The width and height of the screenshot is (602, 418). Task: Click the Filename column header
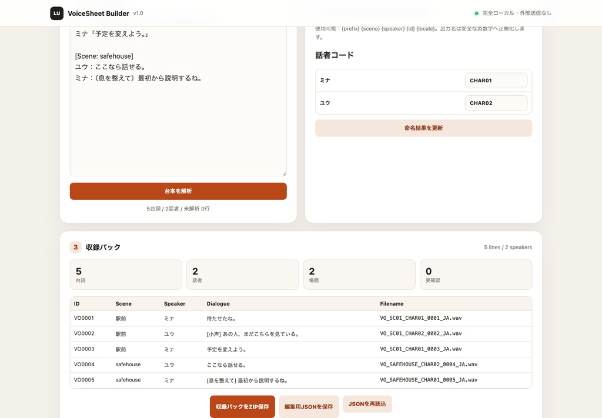[392, 303]
